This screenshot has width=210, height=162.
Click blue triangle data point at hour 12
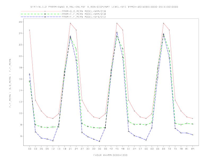[x=53, y=141]
